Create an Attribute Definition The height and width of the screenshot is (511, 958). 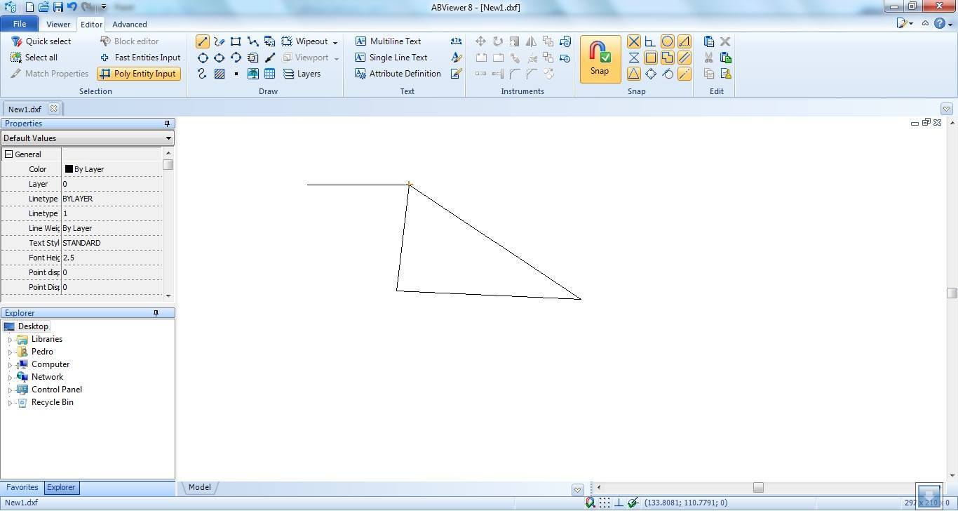[x=405, y=74]
